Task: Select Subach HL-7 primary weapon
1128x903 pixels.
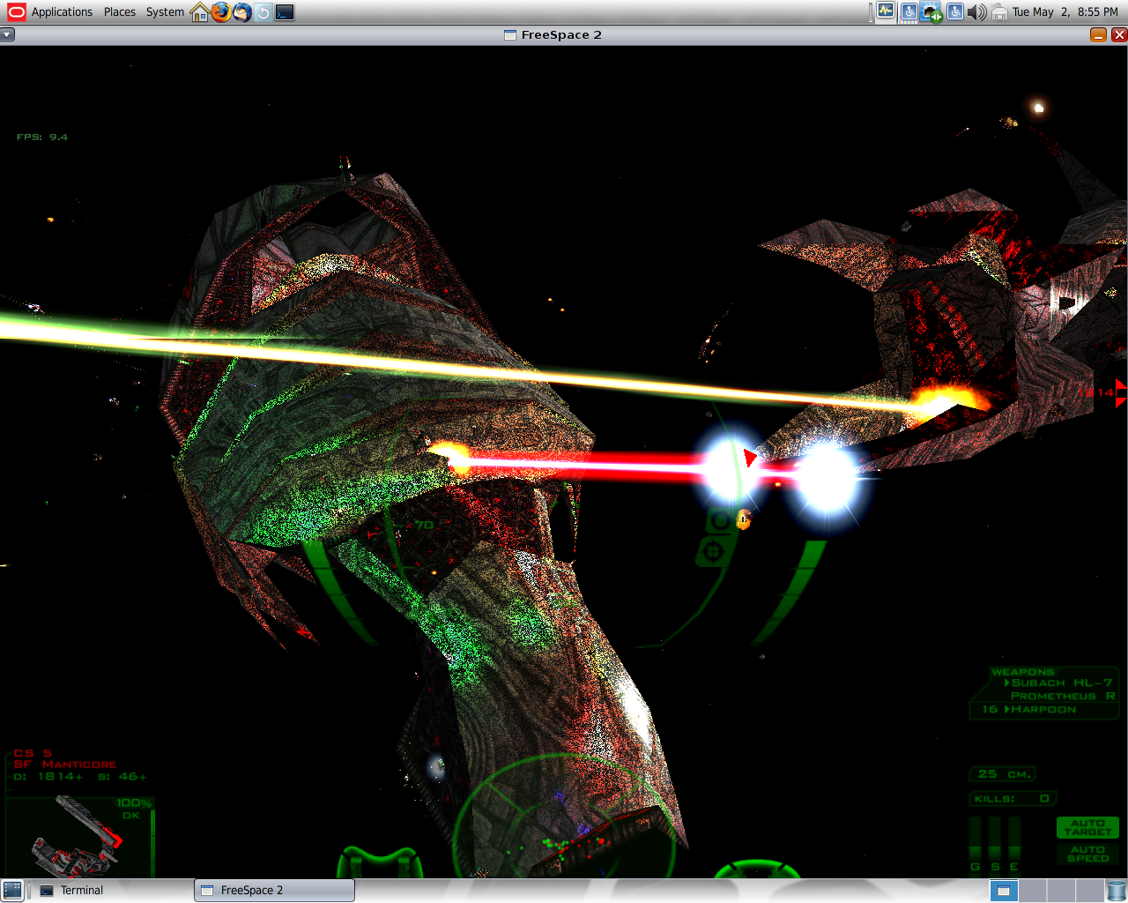Action: (1060, 683)
